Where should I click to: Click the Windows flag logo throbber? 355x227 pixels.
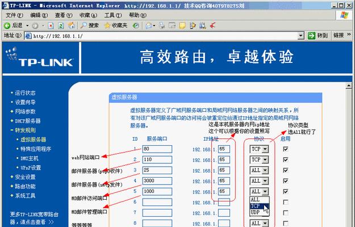click(344, 15)
